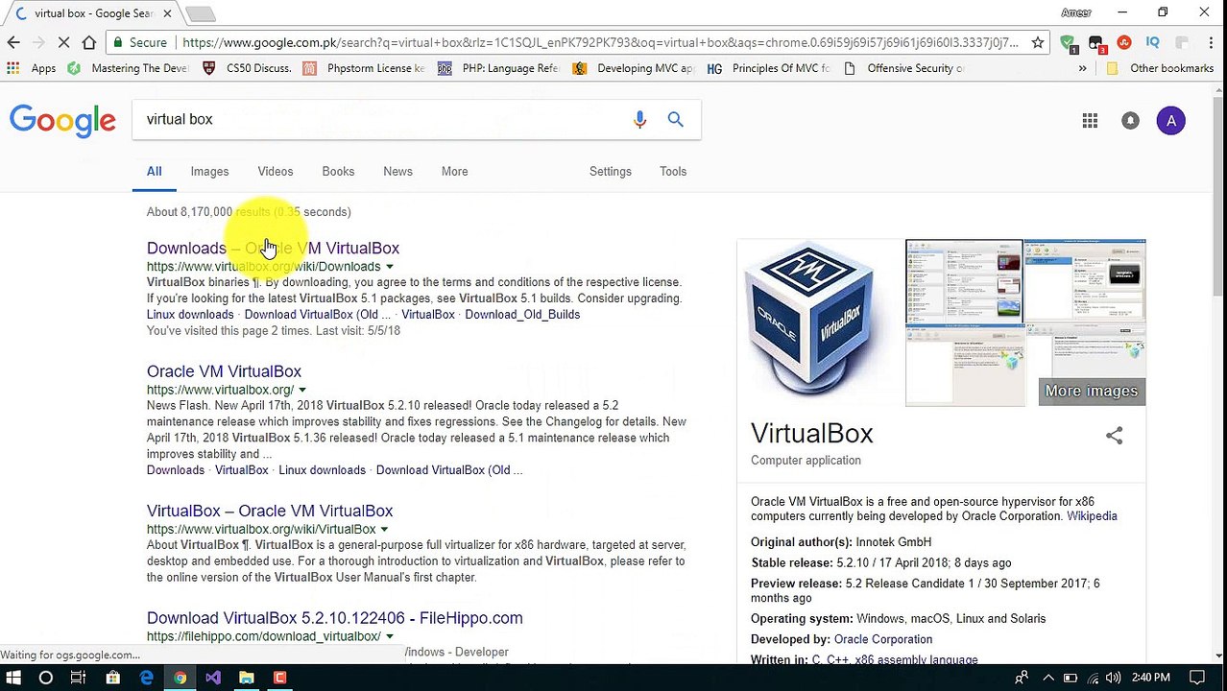Screen dimensions: 1227x691
Task: Open the Windows Start menu
Action: [13, 678]
